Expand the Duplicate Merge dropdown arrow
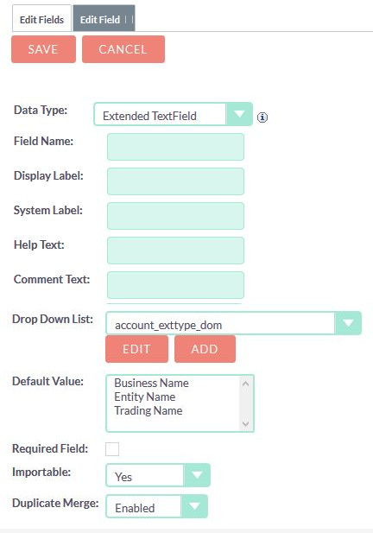 click(194, 506)
